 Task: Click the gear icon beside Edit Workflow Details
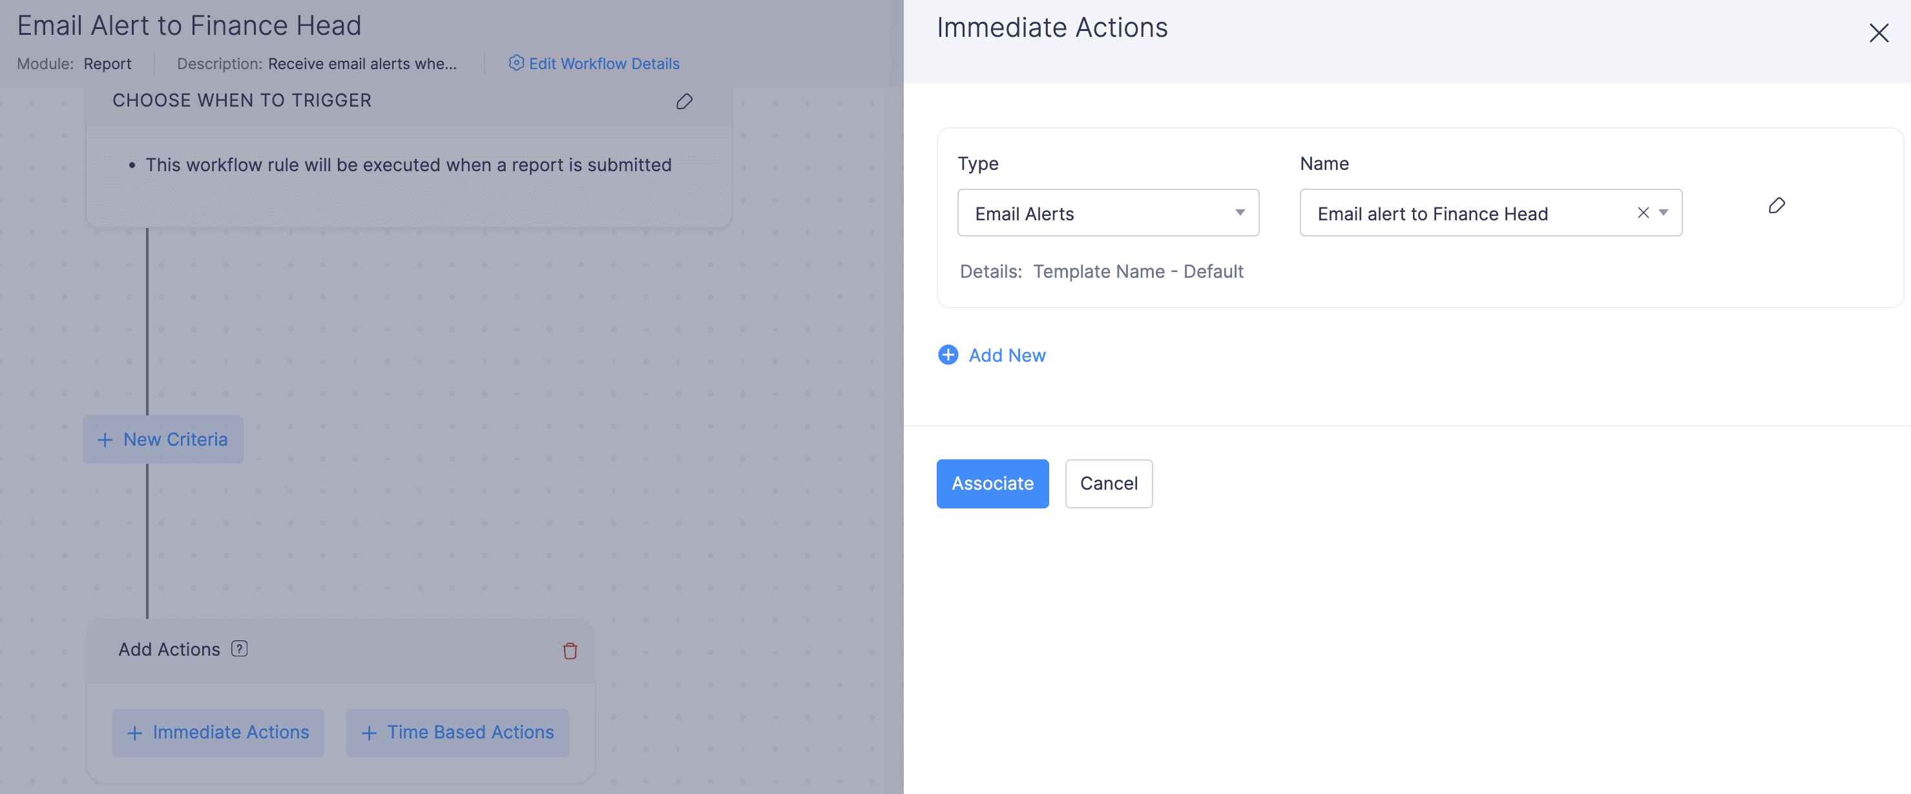516,64
